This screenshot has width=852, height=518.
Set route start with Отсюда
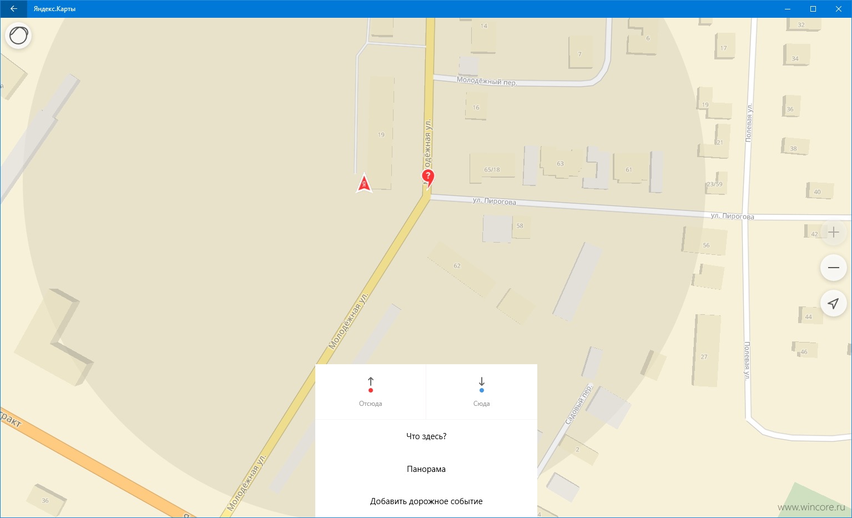click(x=370, y=392)
